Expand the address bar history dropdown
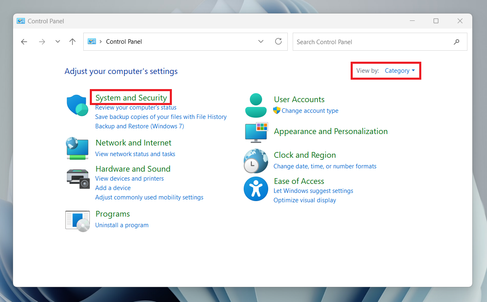The height and width of the screenshot is (302, 487). point(260,41)
